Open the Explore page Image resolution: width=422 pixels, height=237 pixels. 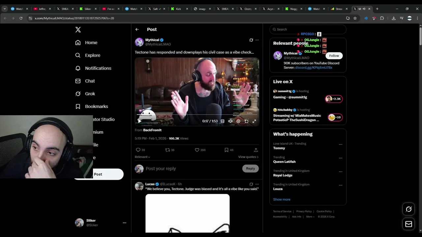tap(88, 55)
